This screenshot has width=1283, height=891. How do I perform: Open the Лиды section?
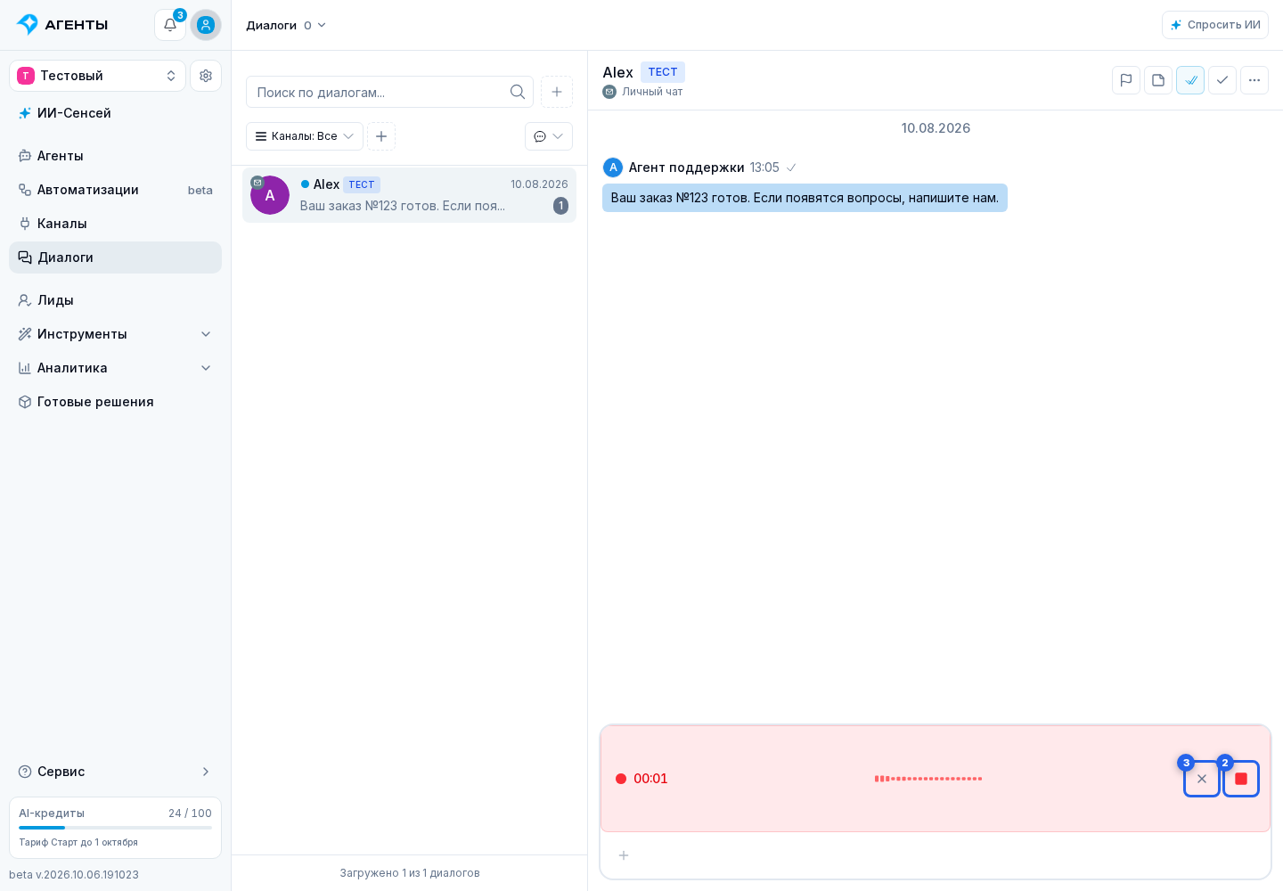coord(116,300)
